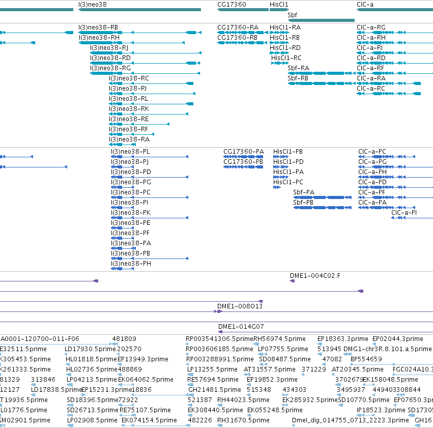Click the LP07755.5prime feature label
433x428 pixels.
pyautogui.click(x=283, y=349)
